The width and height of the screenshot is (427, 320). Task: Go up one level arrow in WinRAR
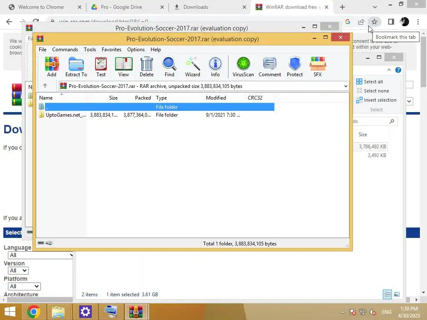(x=45, y=86)
